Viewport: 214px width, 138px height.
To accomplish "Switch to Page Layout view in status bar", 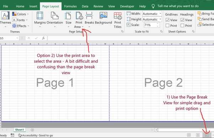I will 198,135.
